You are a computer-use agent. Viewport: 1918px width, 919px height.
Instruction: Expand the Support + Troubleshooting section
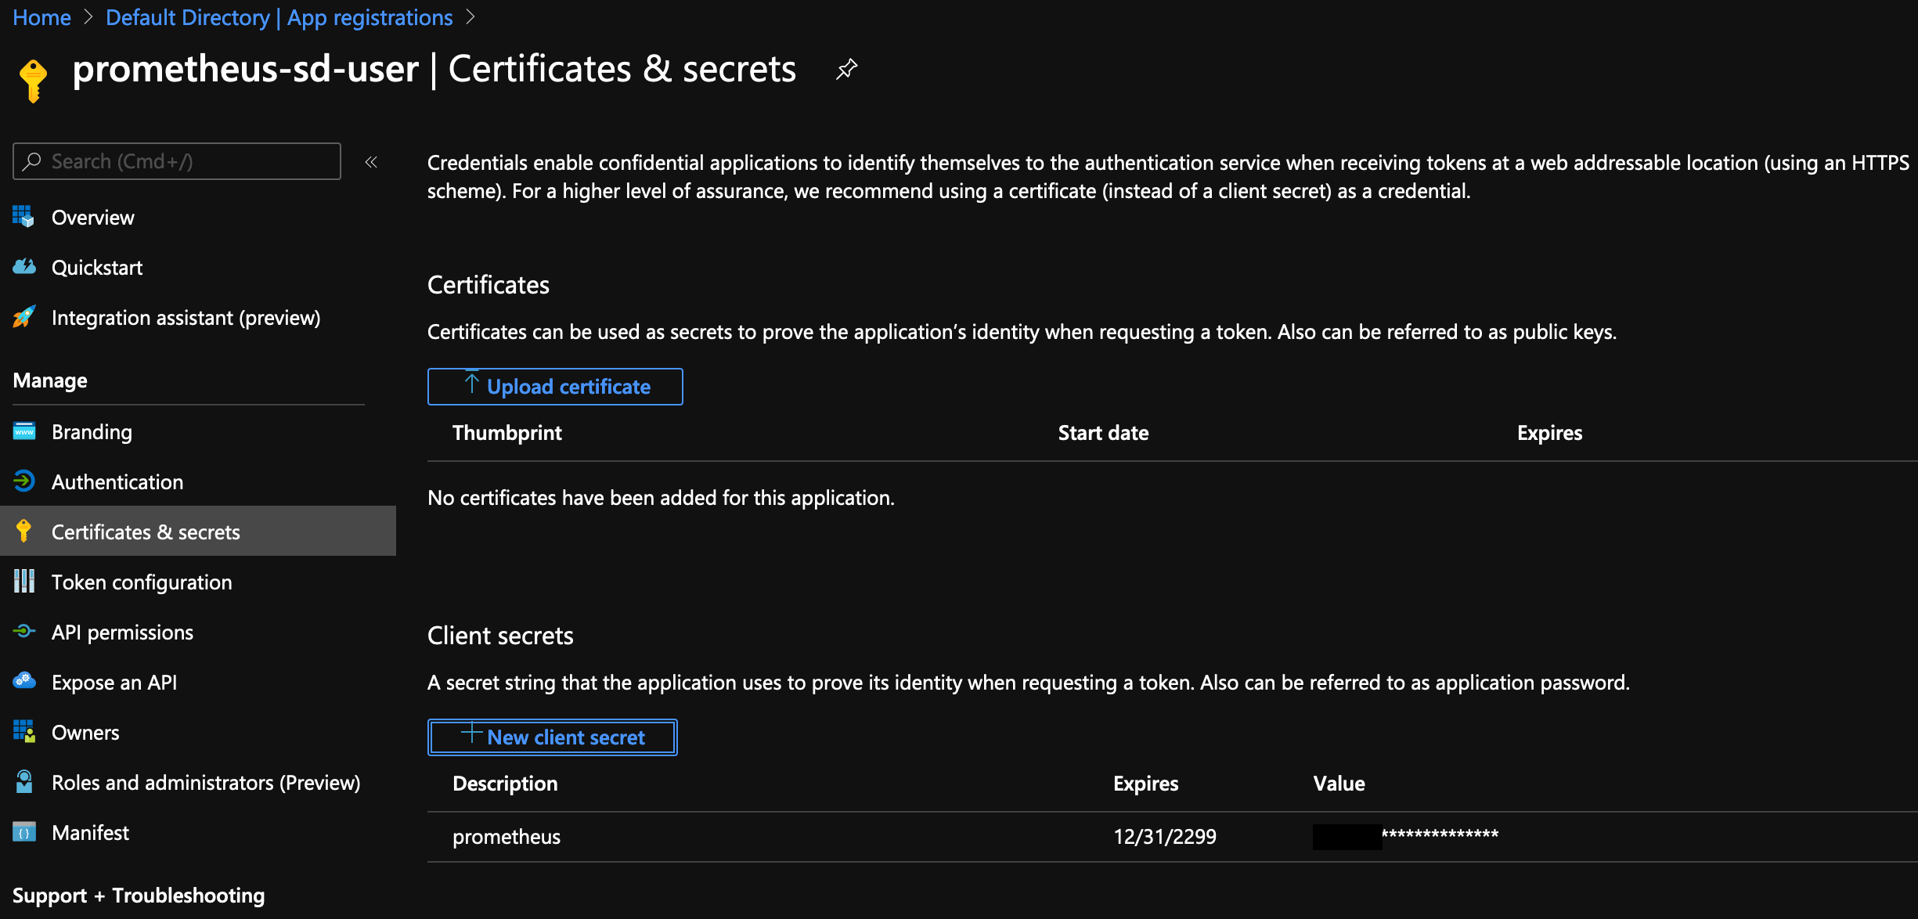(139, 895)
